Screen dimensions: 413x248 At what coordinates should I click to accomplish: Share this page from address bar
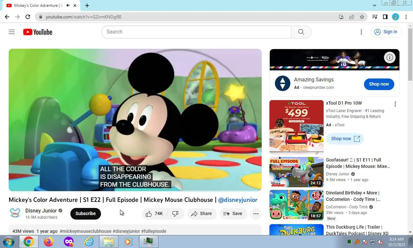pos(352,17)
